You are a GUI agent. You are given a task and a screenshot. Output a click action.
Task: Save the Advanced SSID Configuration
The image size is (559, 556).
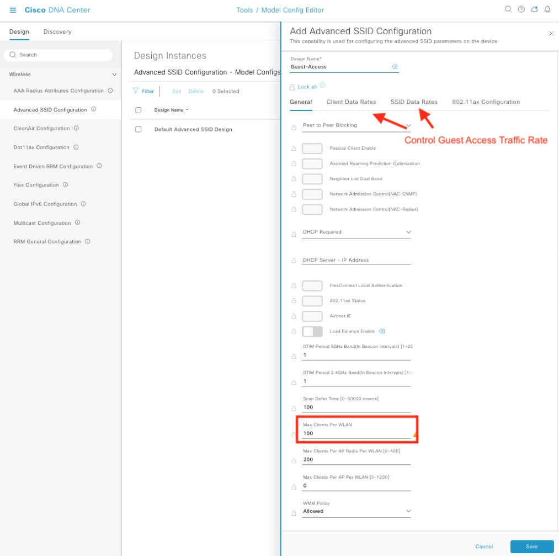(531, 547)
